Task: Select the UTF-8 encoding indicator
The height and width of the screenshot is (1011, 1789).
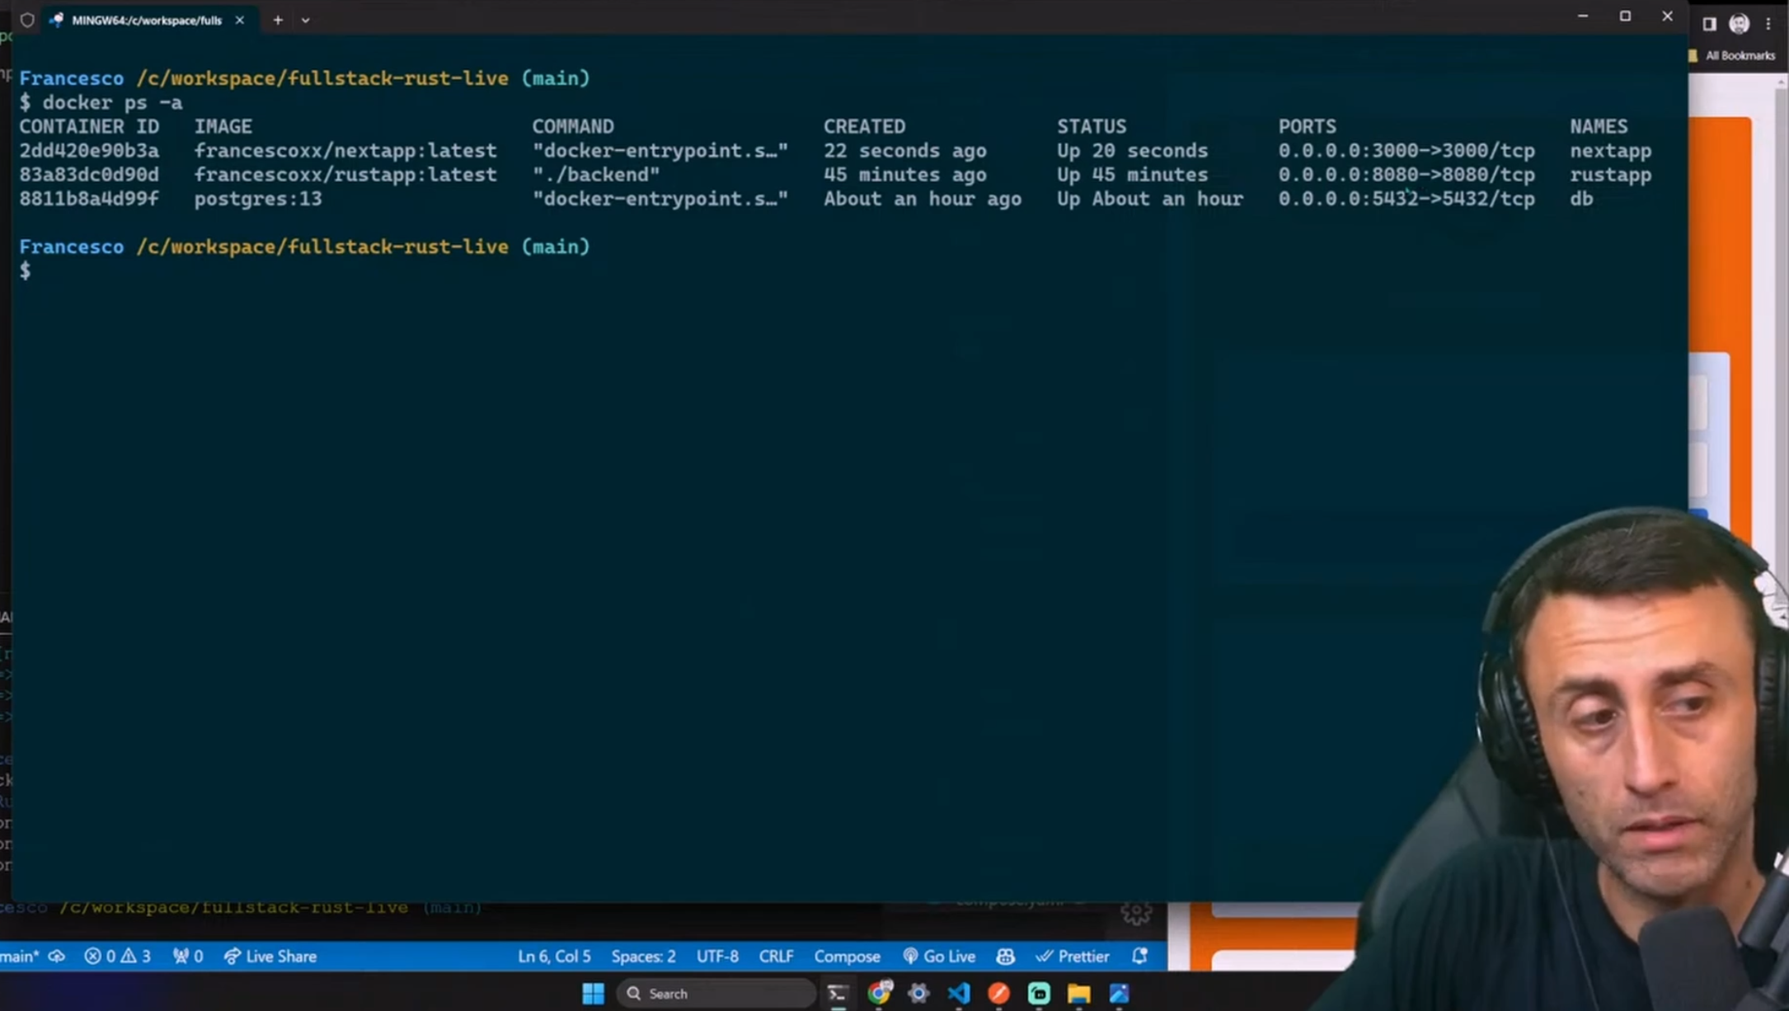Action: click(716, 956)
